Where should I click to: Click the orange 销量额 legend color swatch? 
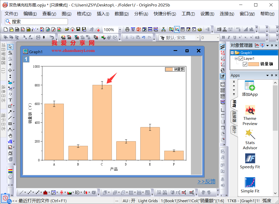click(x=169, y=69)
